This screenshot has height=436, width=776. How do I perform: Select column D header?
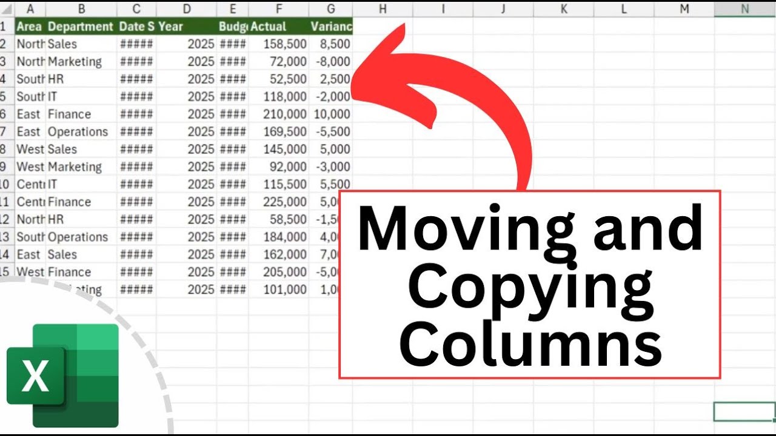[187, 8]
